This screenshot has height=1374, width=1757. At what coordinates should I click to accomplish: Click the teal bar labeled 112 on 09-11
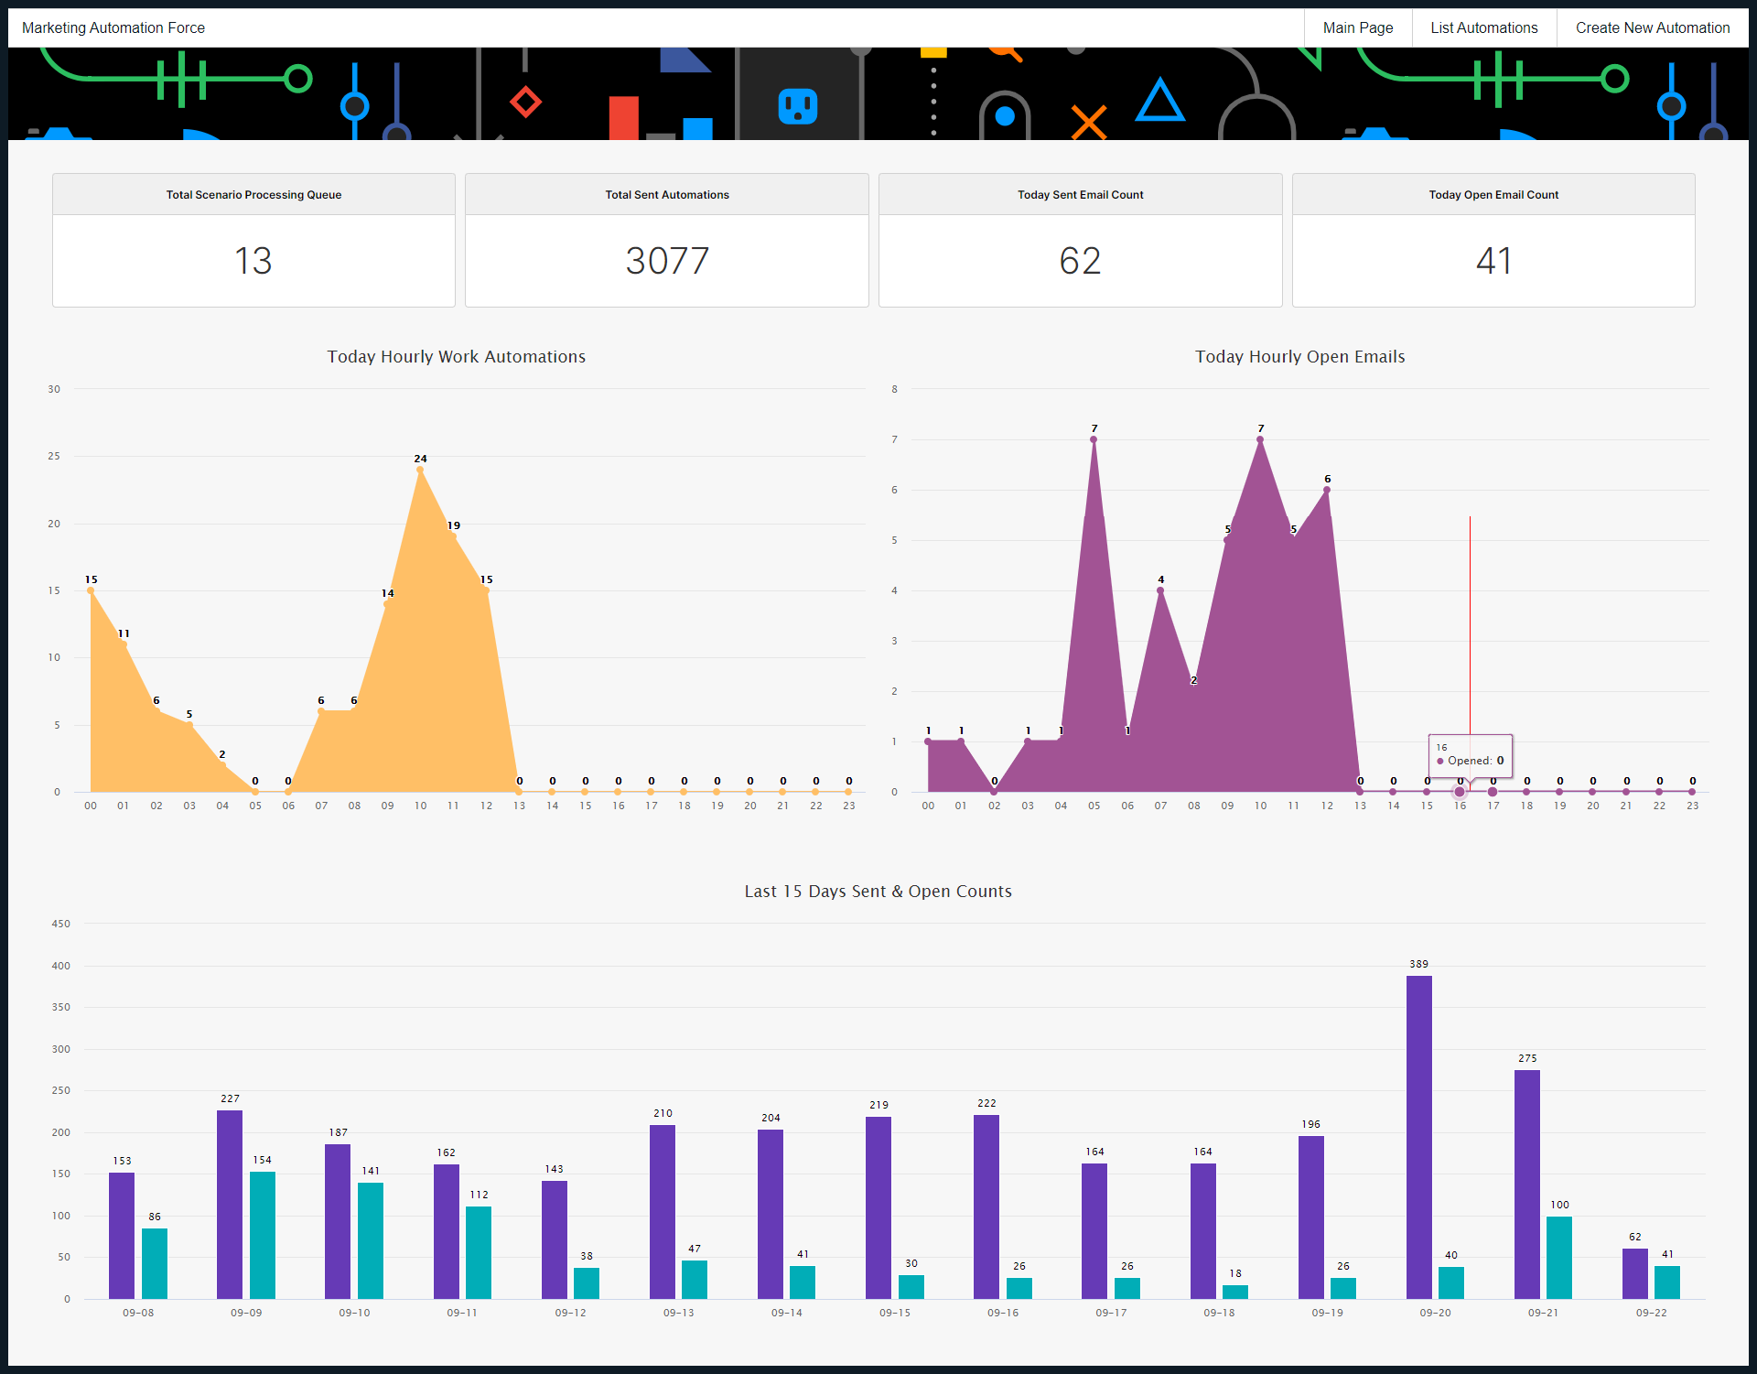[479, 1252]
